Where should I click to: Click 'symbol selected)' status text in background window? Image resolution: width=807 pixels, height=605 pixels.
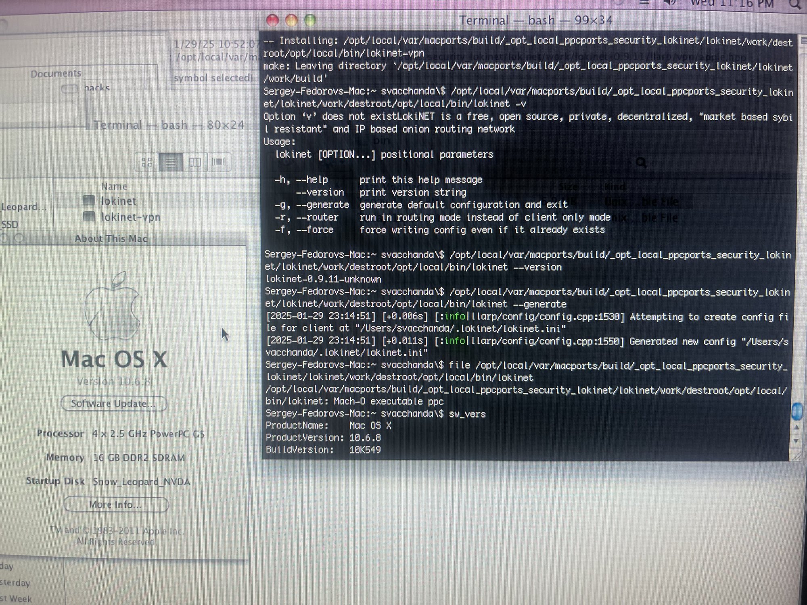pyautogui.click(x=213, y=78)
